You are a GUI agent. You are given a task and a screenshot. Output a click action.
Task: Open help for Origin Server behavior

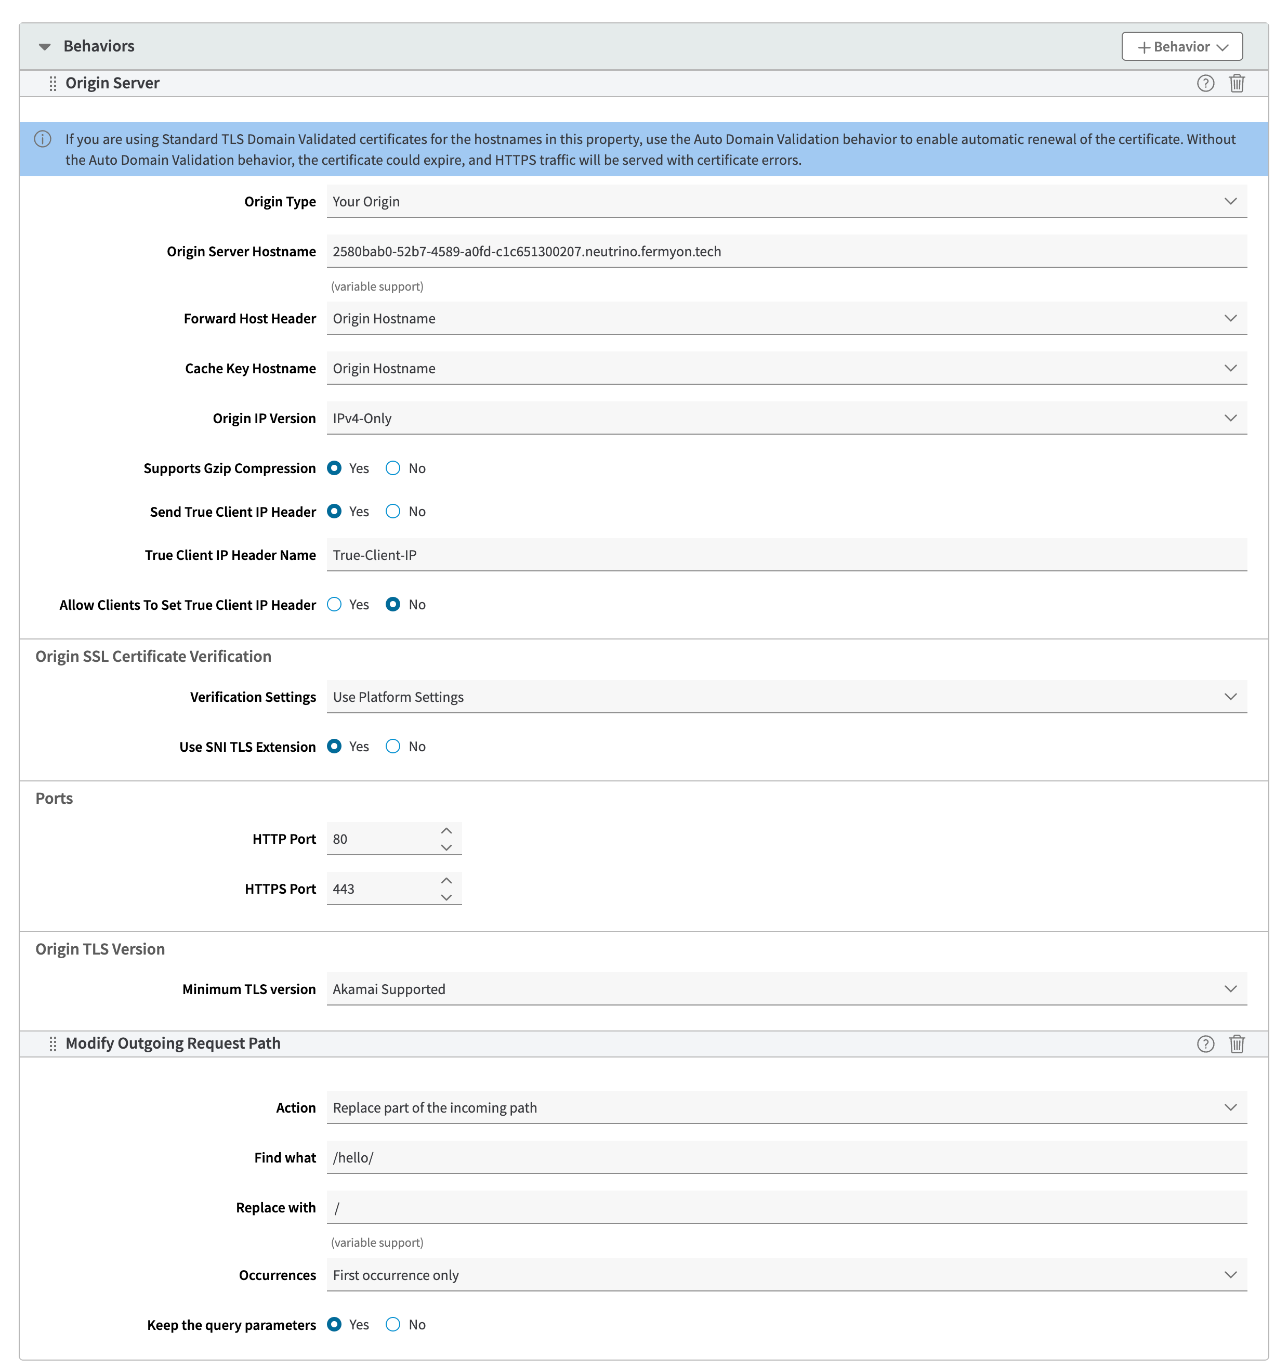tap(1204, 84)
